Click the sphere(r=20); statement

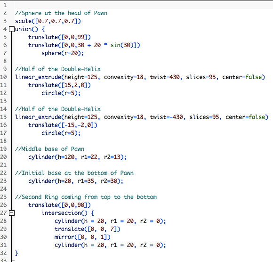point(63,53)
